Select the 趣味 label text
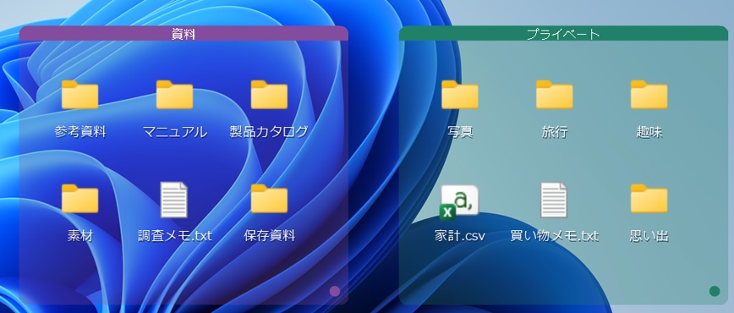Viewport: 734px width, 313px height. pyautogui.click(x=649, y=132)
